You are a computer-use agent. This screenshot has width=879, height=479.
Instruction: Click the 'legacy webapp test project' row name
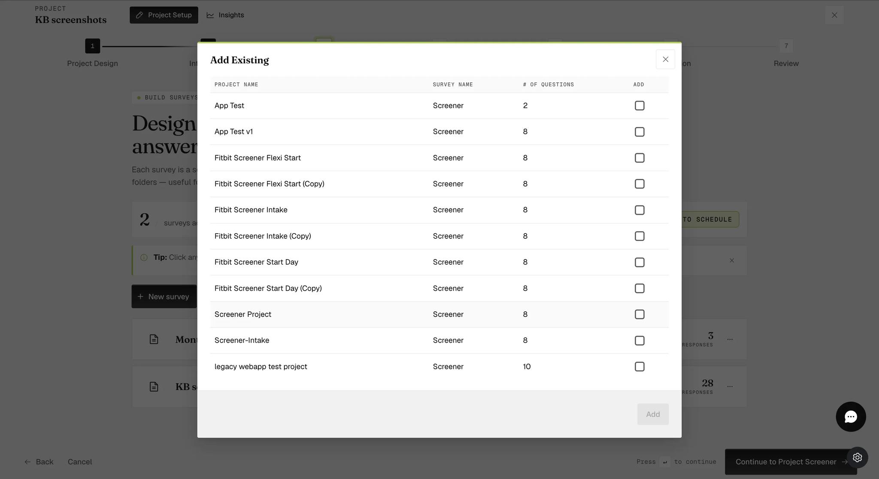[261, 367]
